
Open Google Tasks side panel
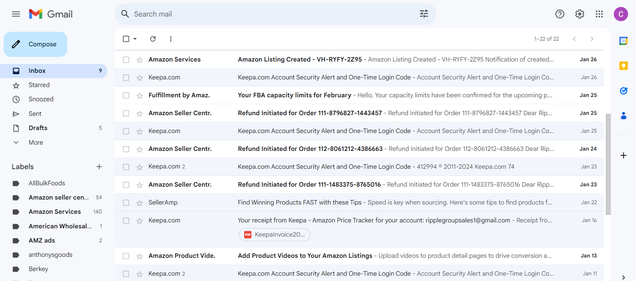(623, 91)
